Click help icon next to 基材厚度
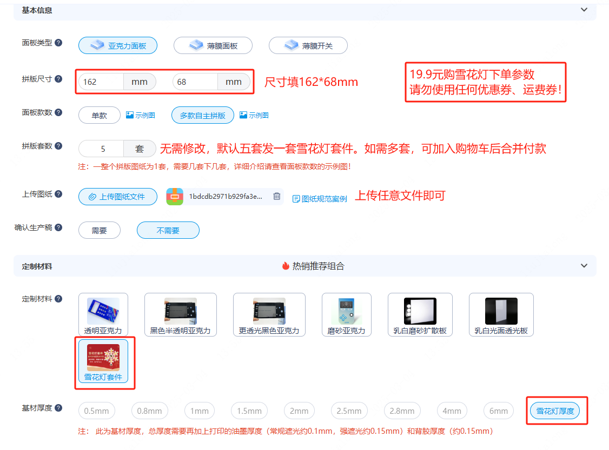 (x=58, y=408)
